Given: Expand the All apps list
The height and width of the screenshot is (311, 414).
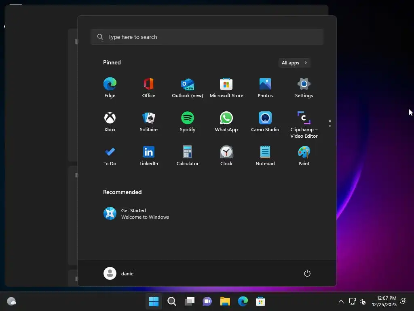Looking at the screenshot, I should pyautogui.click(x=294, y=63).
